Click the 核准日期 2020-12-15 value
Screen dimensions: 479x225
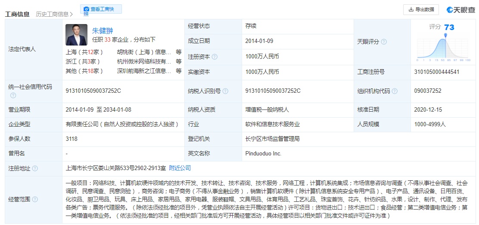[428, 109]
